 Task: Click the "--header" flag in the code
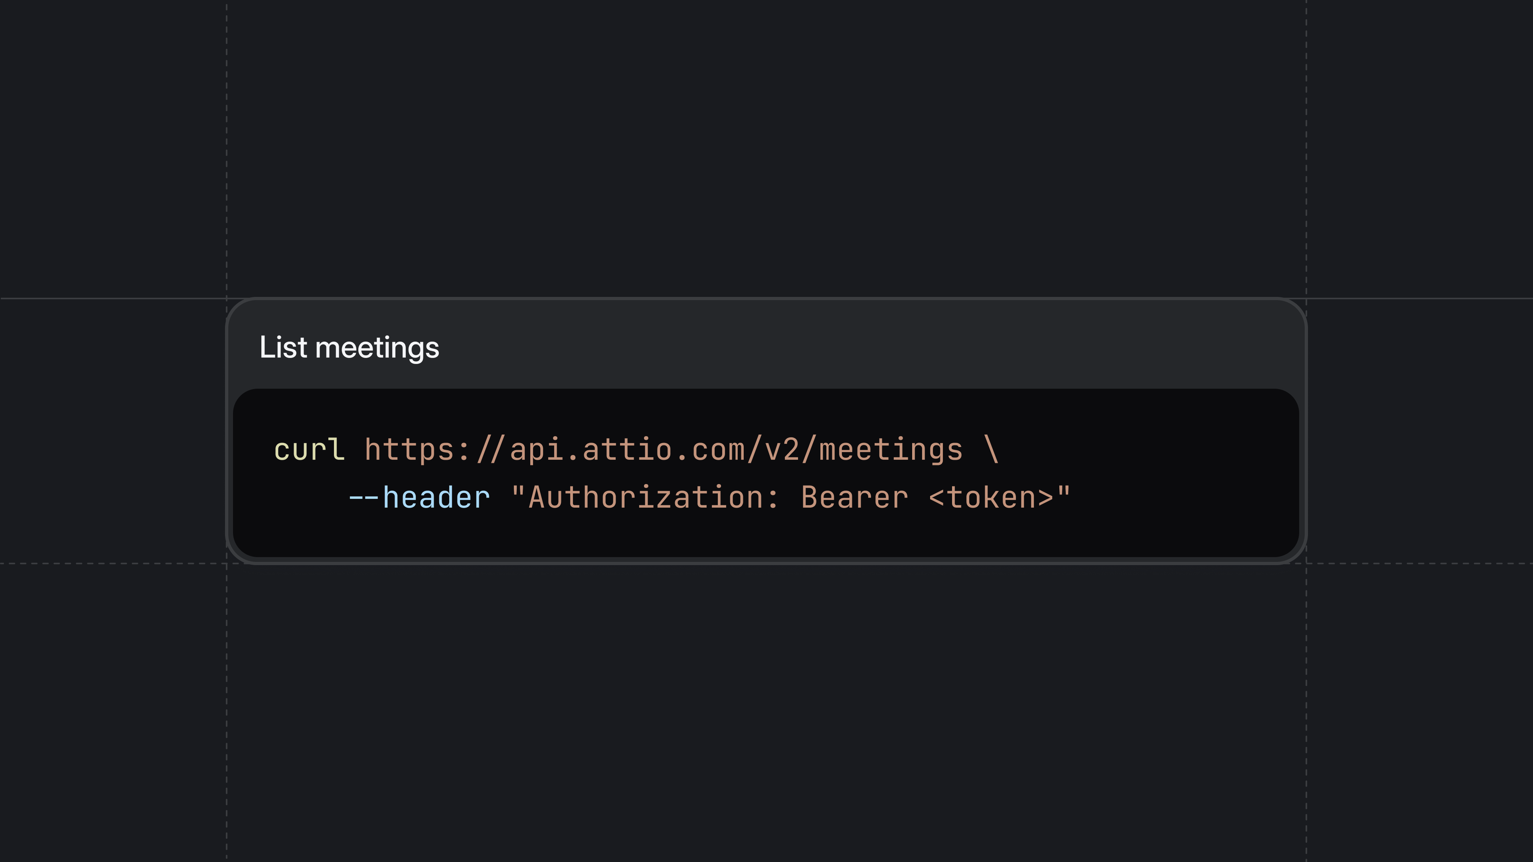click(420, 497)
